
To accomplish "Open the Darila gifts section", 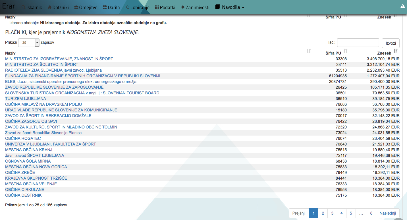I will point(111,7).
